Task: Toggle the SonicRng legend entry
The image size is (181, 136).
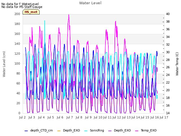Action: click(x=94, y=130)
